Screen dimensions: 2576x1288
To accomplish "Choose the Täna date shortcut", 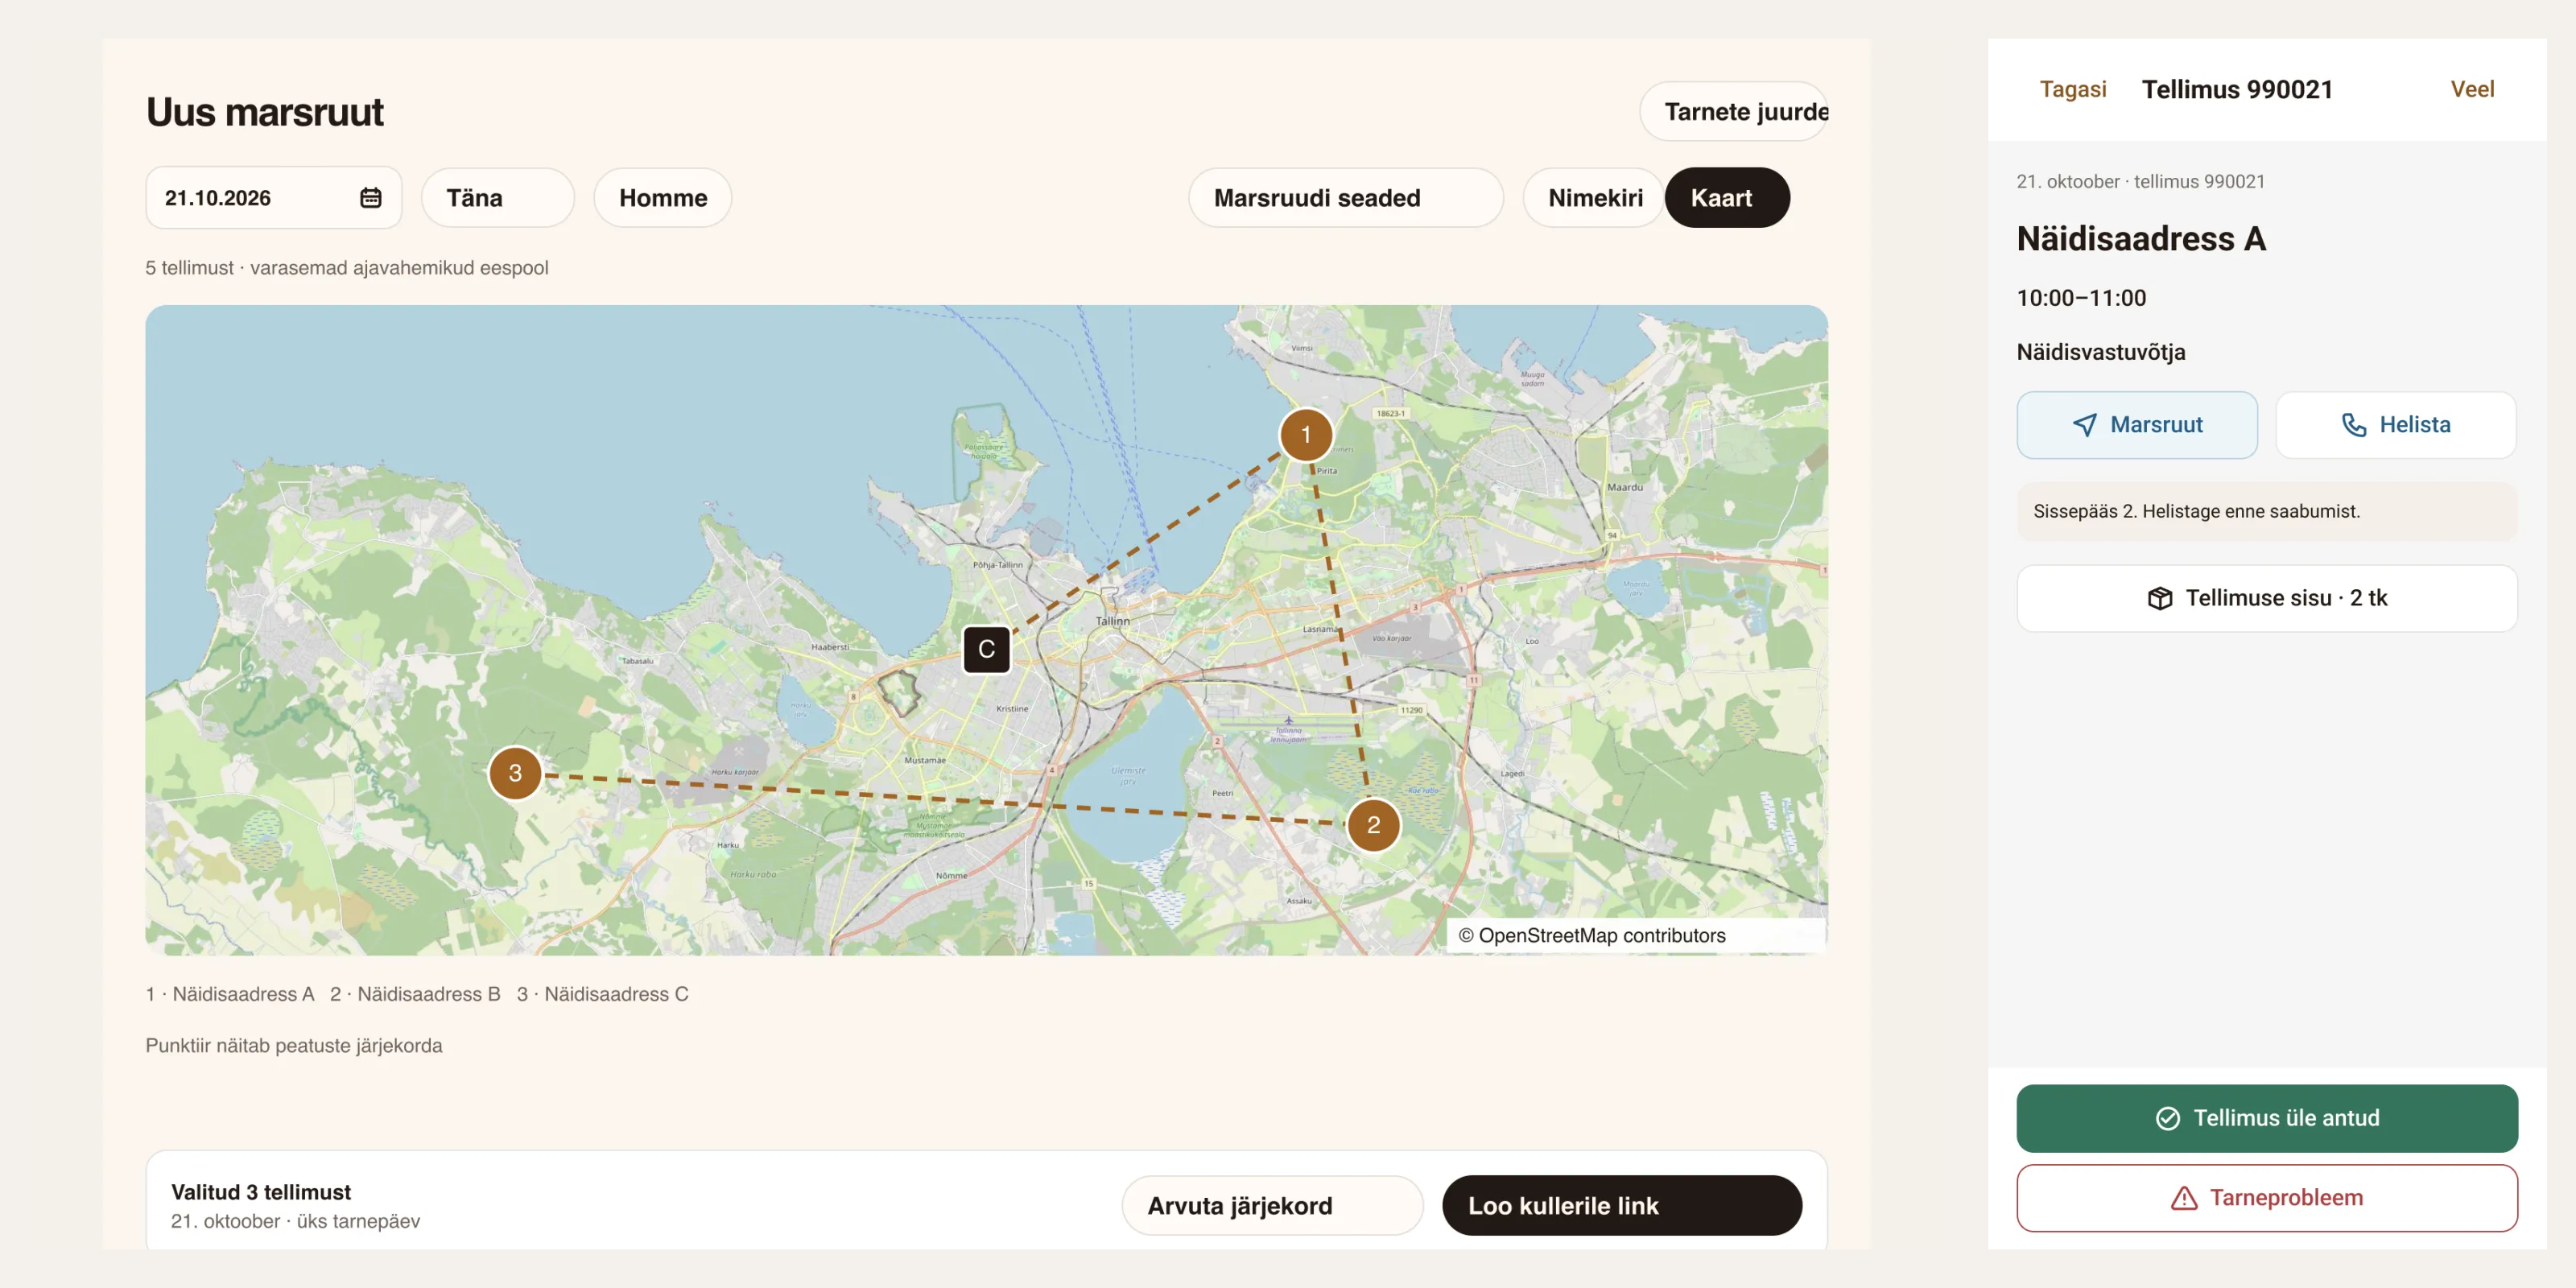I will click(497, 198).
